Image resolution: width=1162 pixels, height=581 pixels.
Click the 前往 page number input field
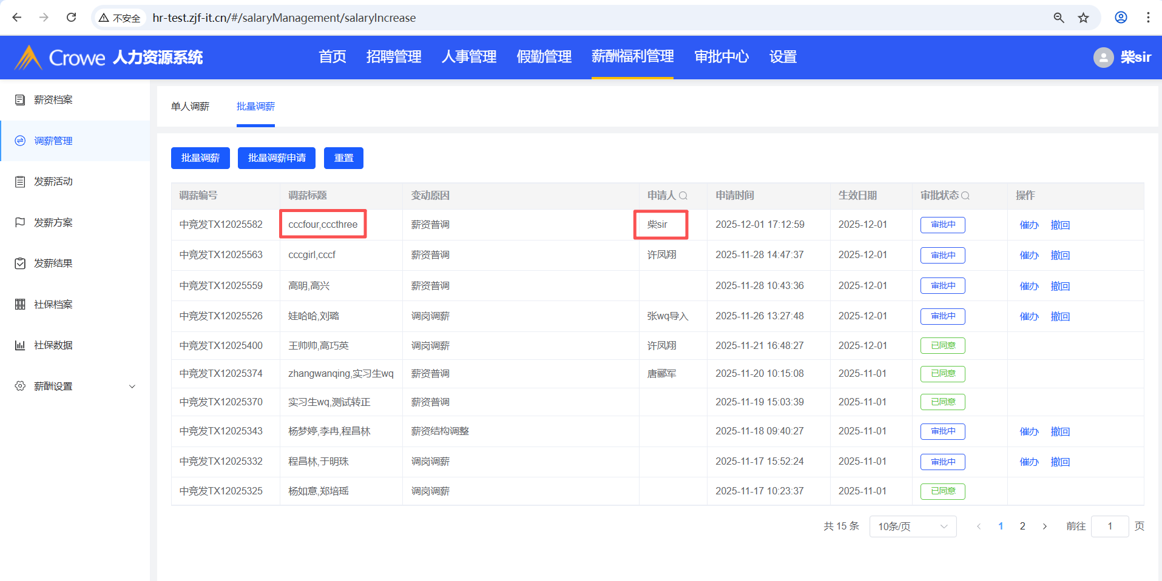(1109, 526)
